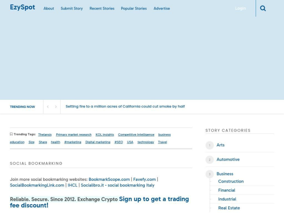Select the Travel tag

tap(162, 142)
